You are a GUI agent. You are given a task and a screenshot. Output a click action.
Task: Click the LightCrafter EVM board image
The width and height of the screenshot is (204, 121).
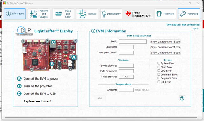coord(49,55)
